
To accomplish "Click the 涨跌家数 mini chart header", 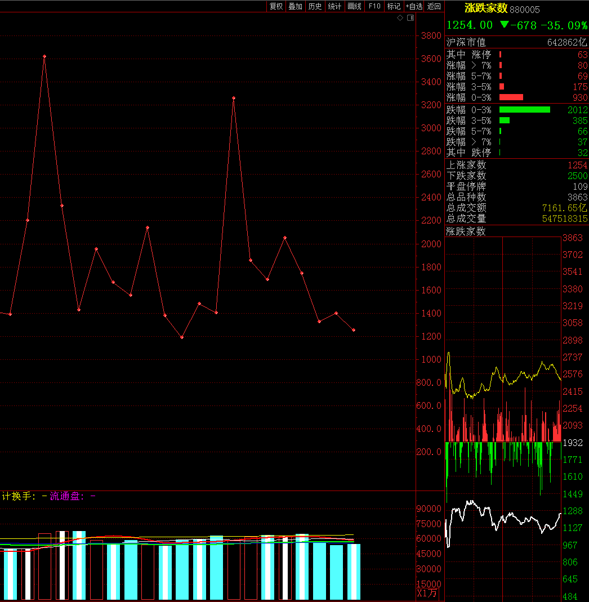I will [x=466, y=231].
